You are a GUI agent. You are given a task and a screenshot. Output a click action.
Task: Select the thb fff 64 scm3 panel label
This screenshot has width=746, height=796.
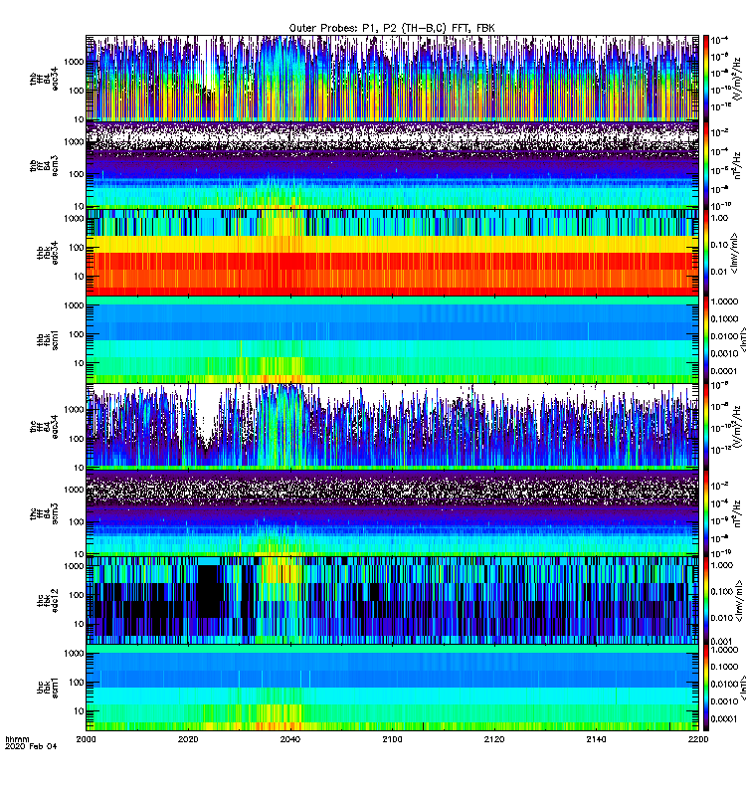click(44, 165)
